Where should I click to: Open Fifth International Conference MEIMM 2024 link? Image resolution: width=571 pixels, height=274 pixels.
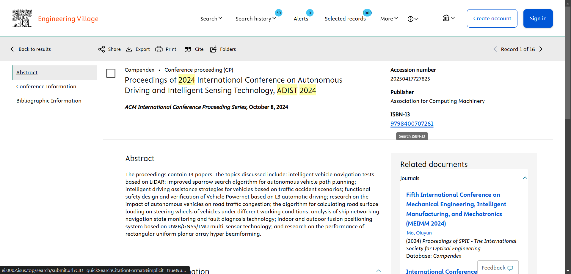coord(456,209)
